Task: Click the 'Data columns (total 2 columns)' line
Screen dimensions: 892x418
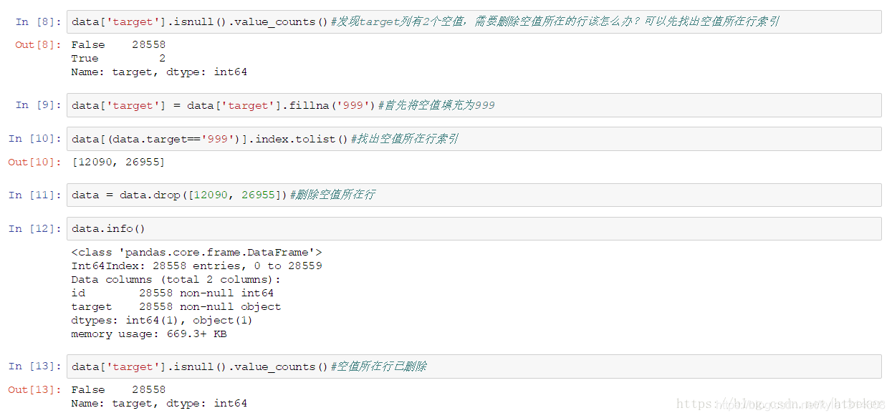Action: 176,279
